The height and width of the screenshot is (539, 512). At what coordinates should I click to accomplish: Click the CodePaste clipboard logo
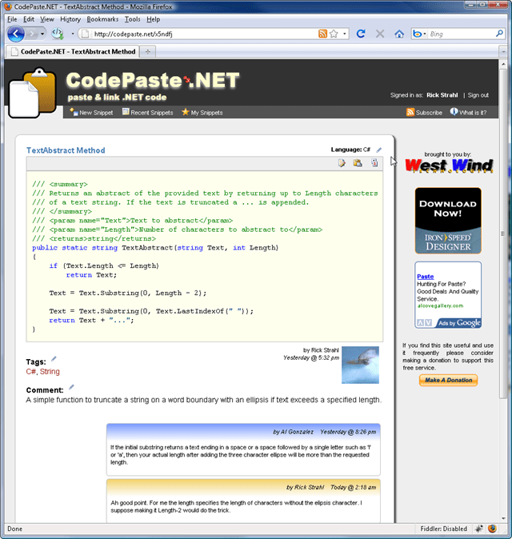(x=32, y=93)
